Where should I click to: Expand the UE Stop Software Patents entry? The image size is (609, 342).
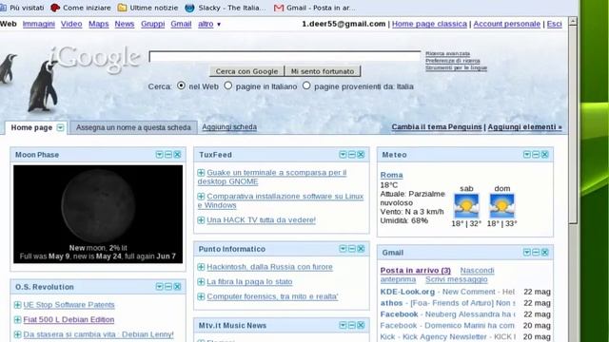[17, 305]
